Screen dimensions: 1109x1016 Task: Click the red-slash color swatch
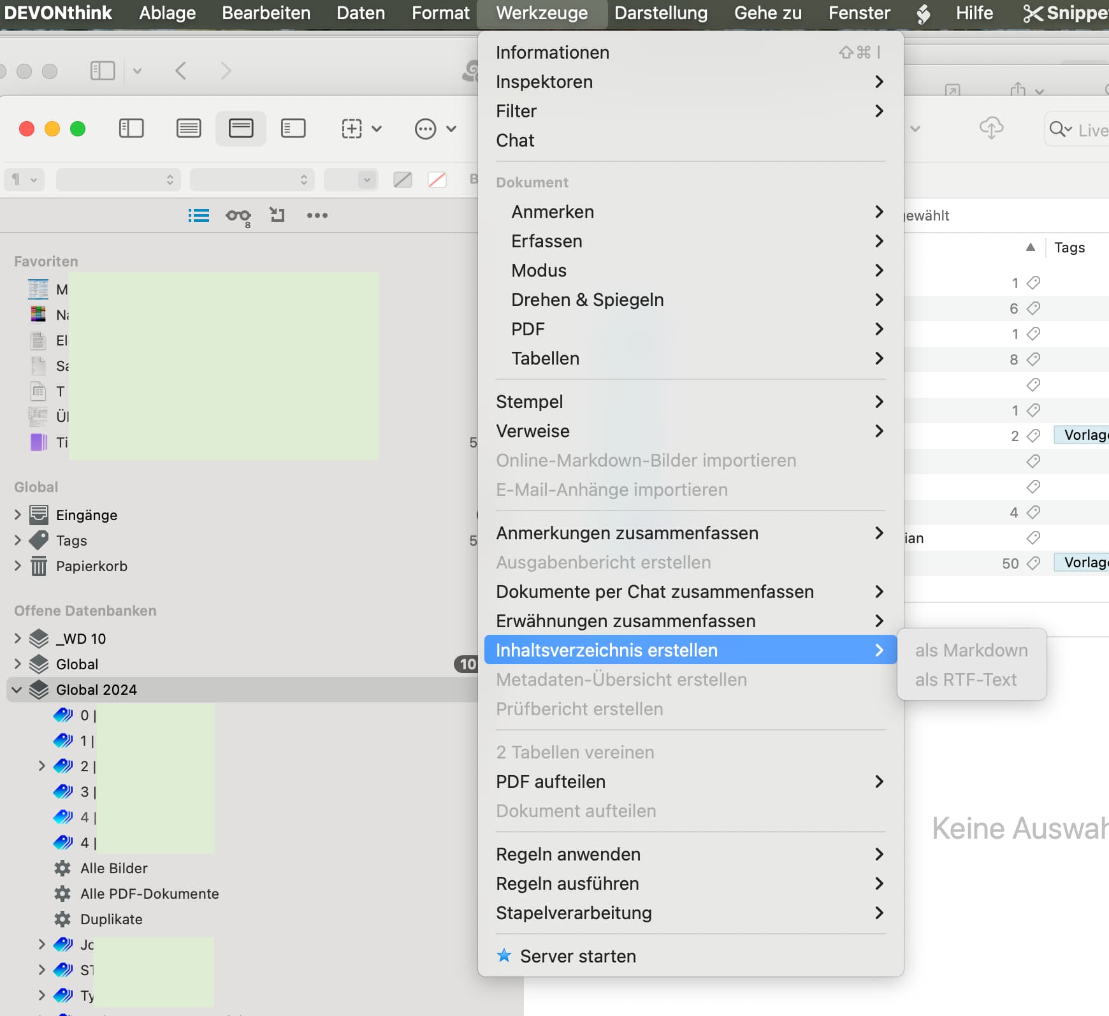point(437,180)
